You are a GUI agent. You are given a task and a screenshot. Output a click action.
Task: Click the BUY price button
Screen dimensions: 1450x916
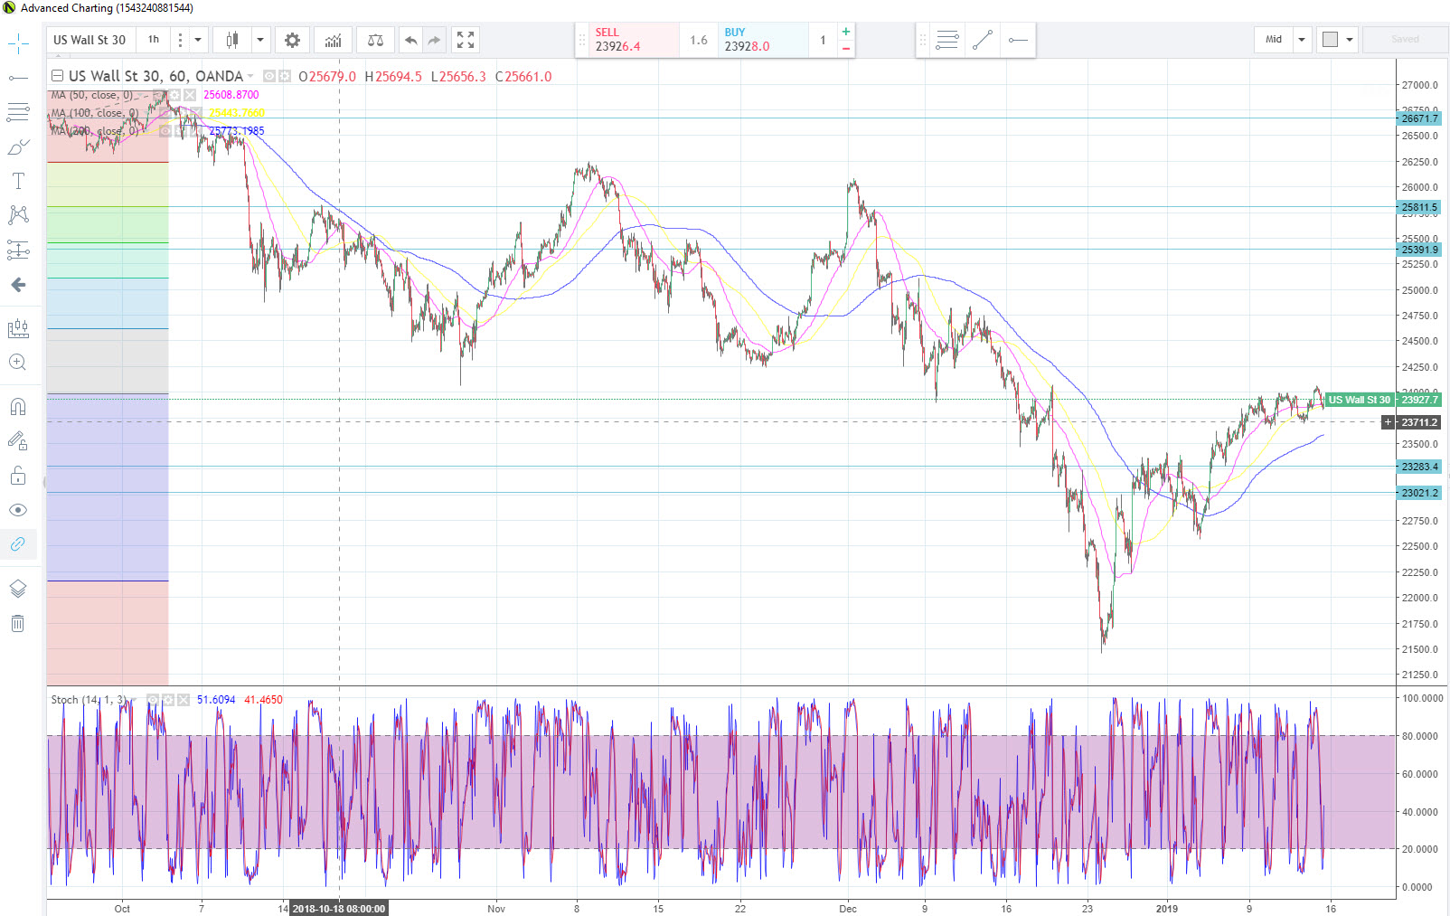762,40
